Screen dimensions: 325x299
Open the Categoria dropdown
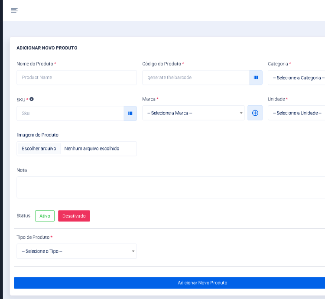(x=296, y=78)
